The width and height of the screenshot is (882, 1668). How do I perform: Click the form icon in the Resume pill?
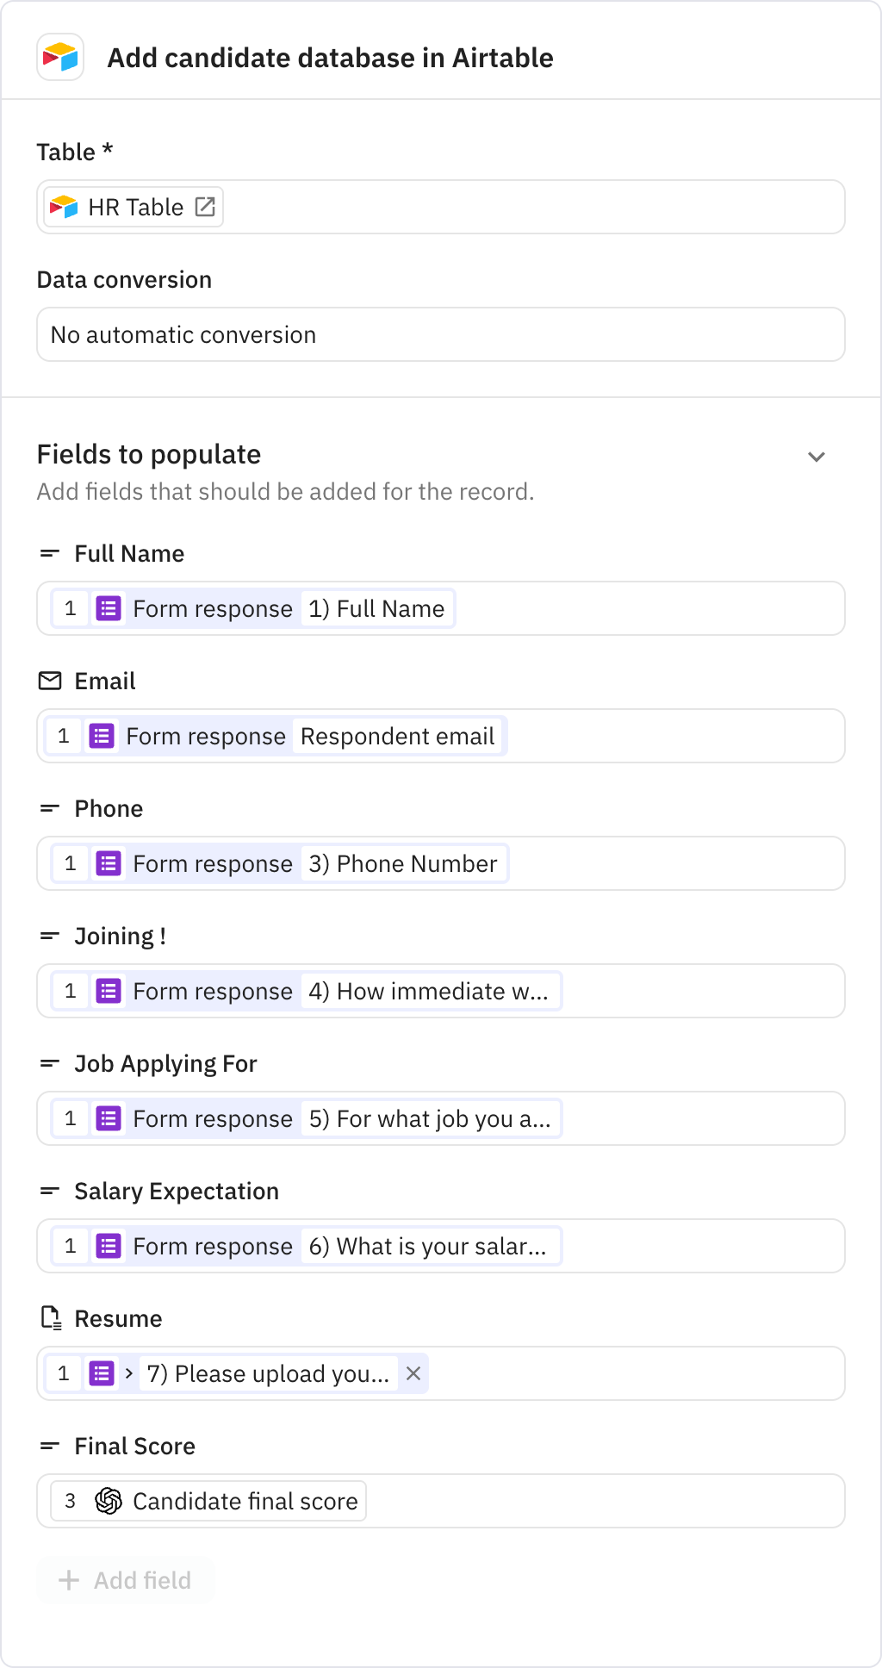point(101,1373)
